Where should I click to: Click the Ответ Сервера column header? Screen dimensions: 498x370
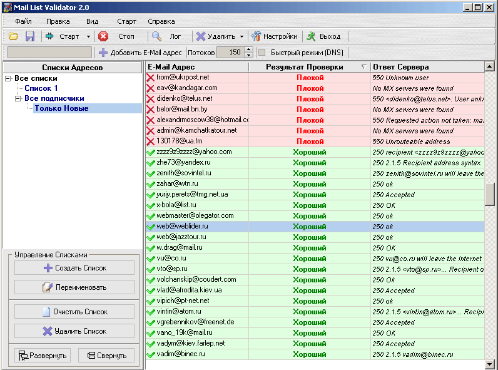click(427, 67)
